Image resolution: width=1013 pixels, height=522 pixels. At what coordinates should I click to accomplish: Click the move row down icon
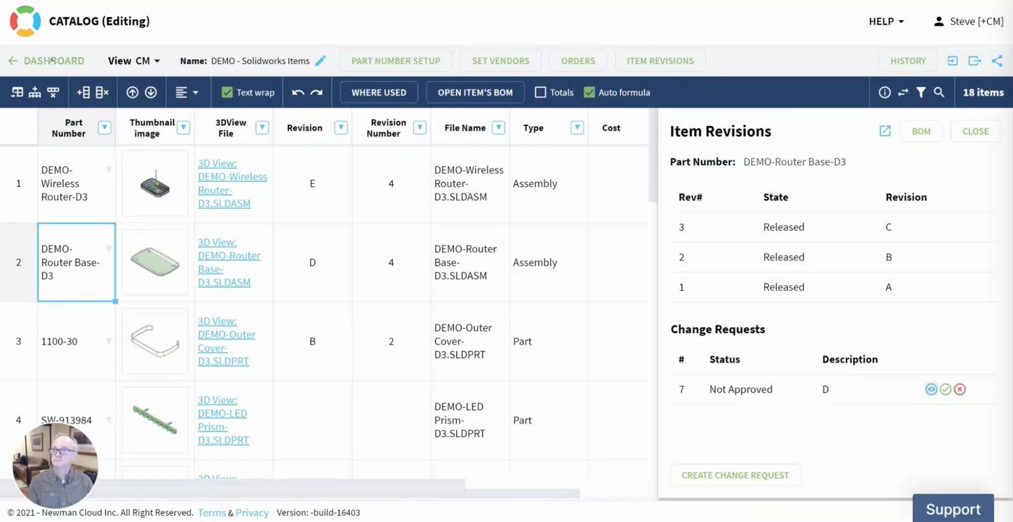pyautogui.click(x=151, y=92)
